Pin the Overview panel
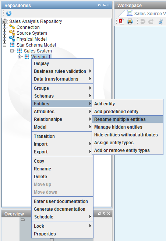The width and height of the screenshot is (166, 241). (x=104, y=214)
